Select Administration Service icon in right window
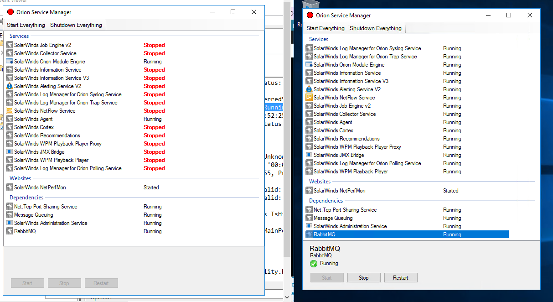This screenshot has height=302, width=553. [x=309, y=226]
